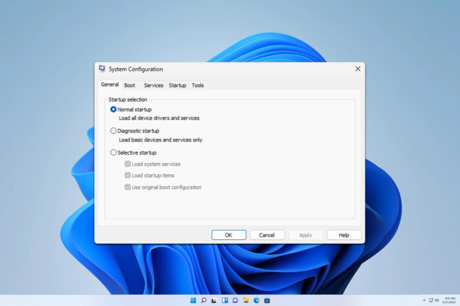Screen dimensions: 460x306
Task: Choose the Selective startup option
Action: (113, 153)
